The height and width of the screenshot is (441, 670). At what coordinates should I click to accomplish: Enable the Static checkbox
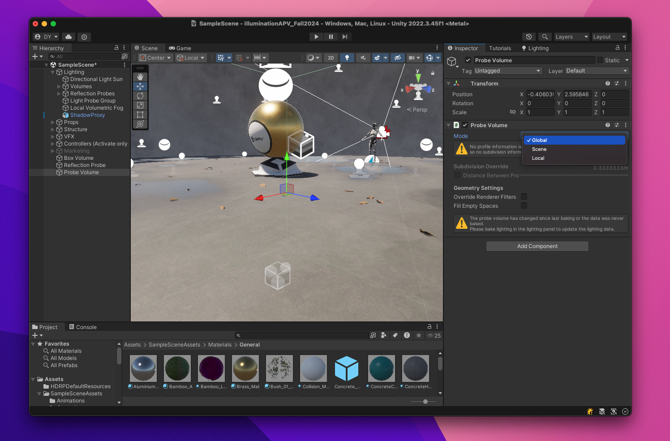pyautogui.click(x=600, y=60)
